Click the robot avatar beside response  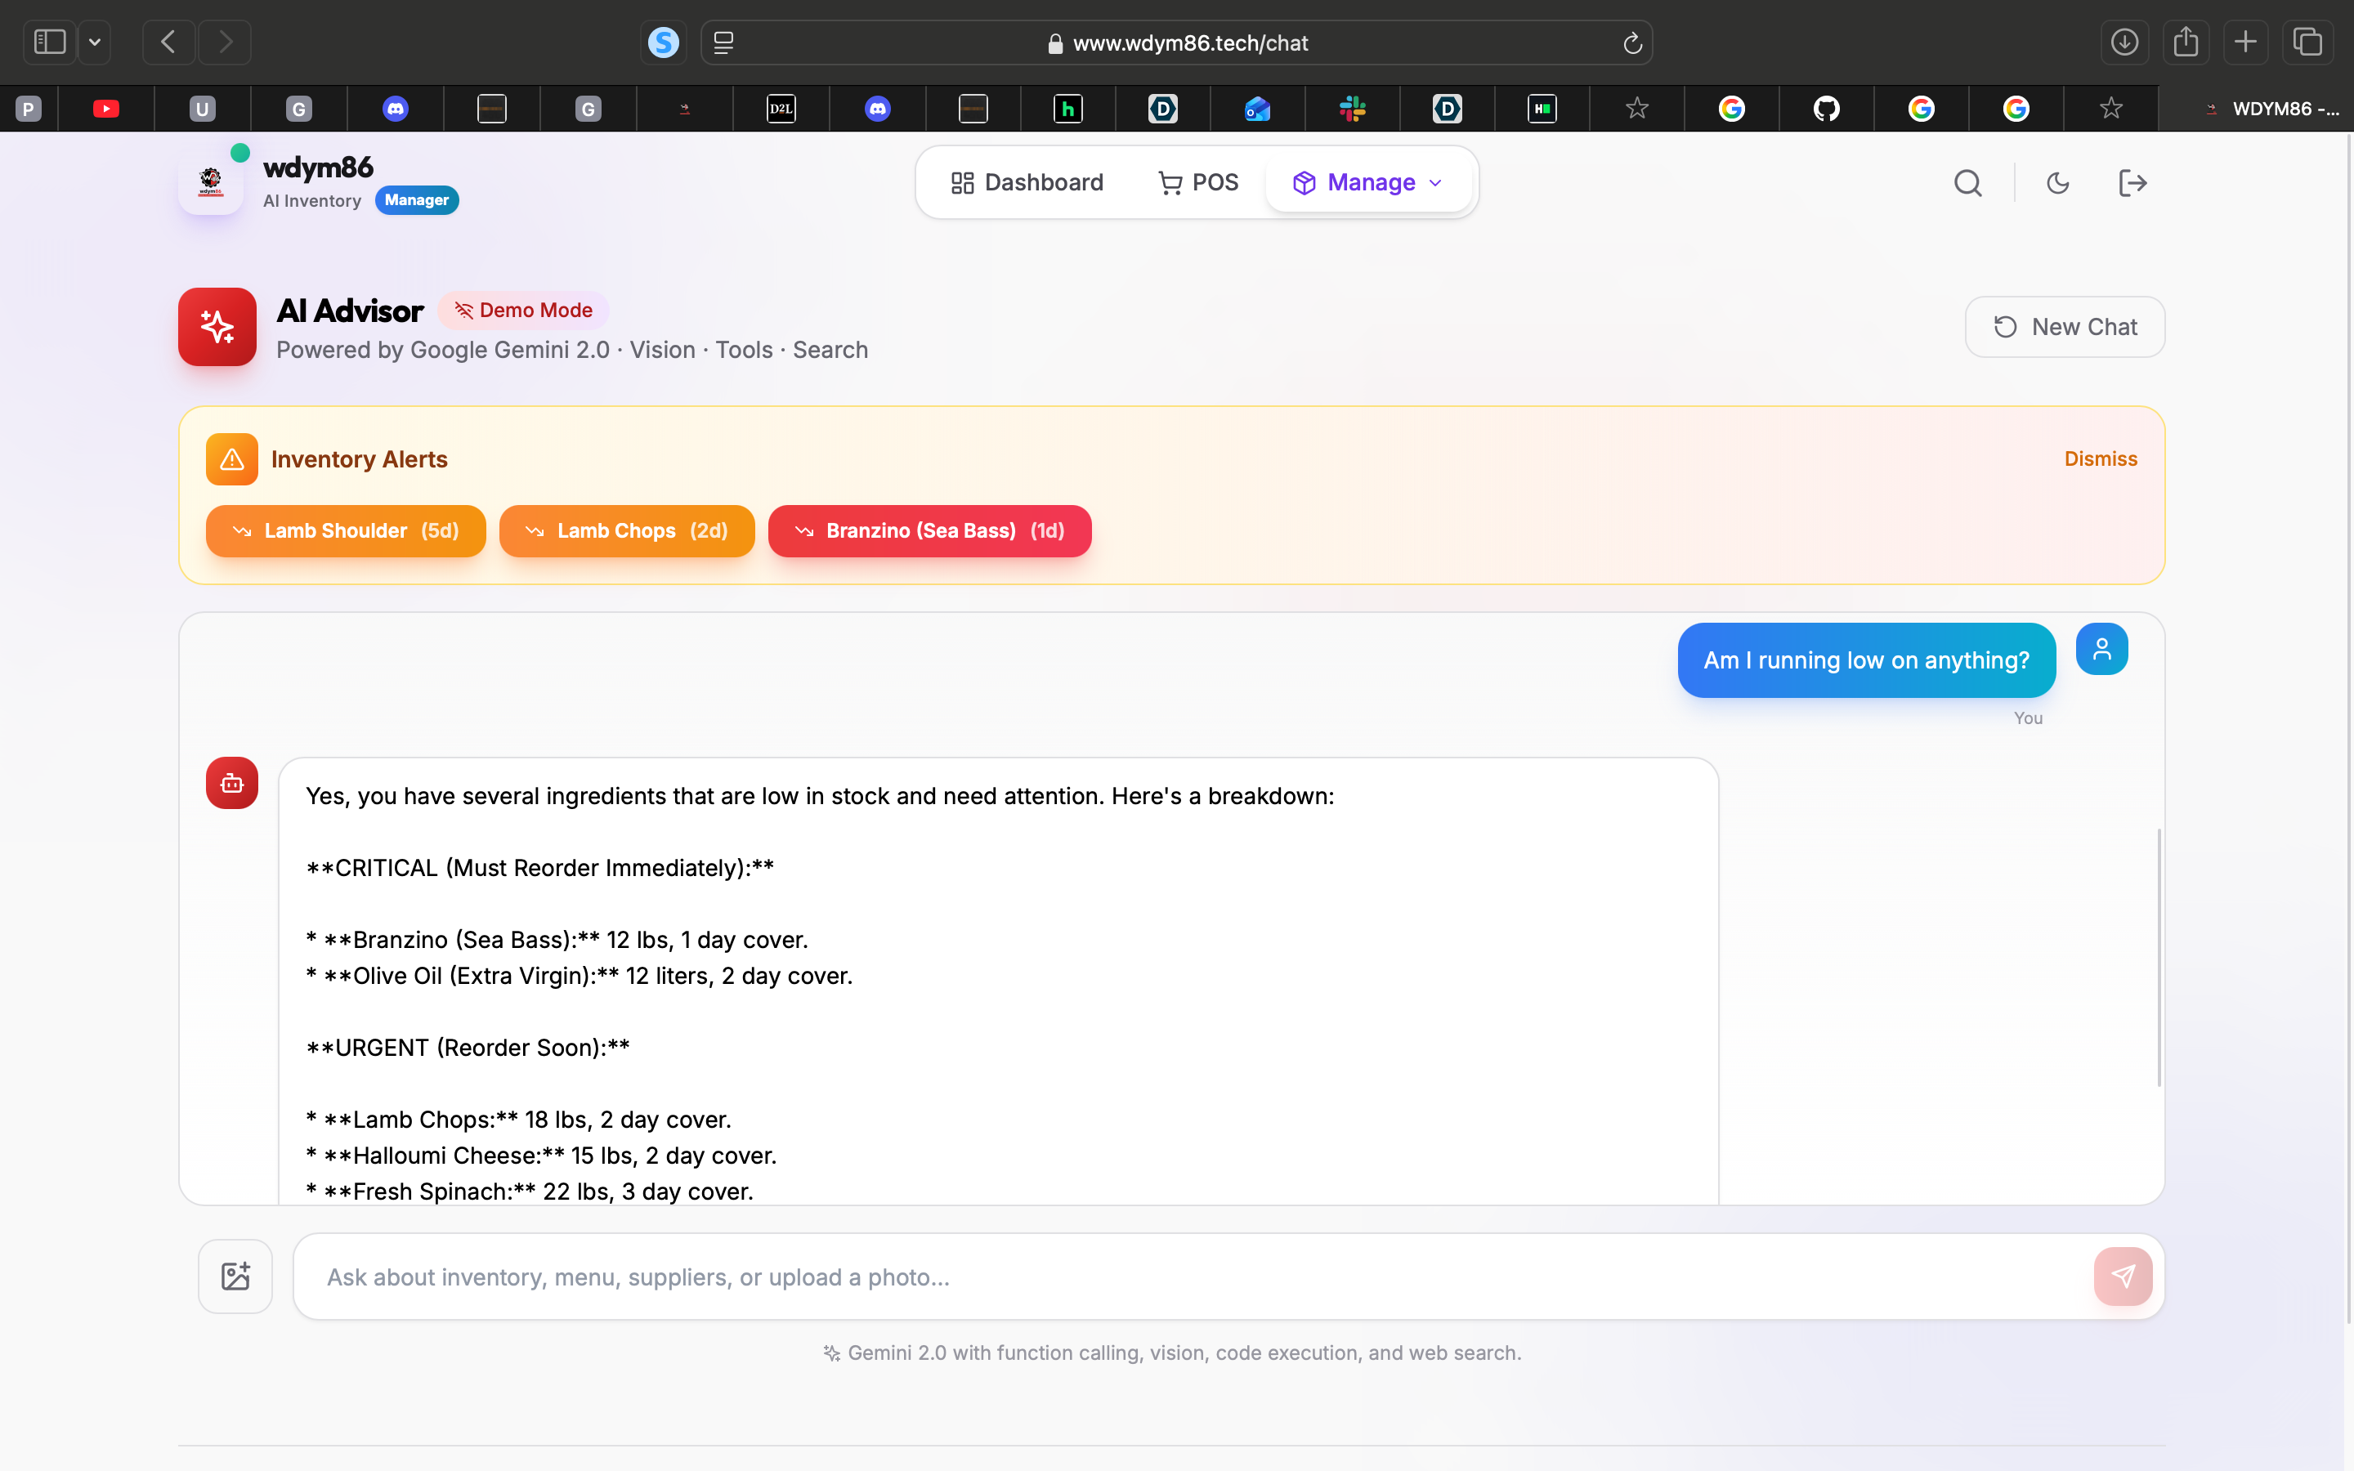[231, 783]
